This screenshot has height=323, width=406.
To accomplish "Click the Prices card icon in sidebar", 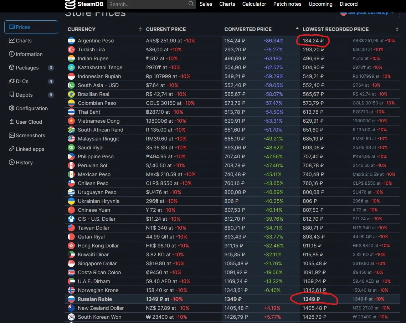I will pos(11,27).
